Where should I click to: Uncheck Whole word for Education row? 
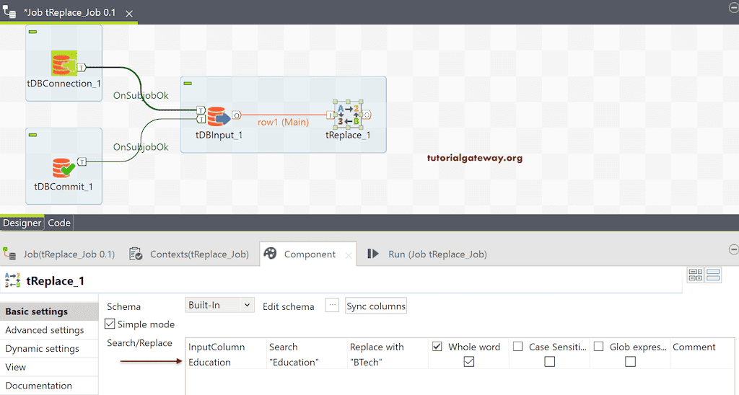[x=469, y=362]
